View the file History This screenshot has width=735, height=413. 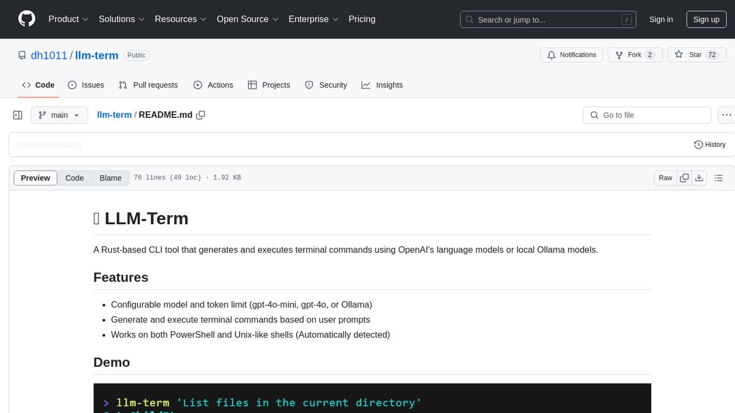pyautogui.click(x=710, y=144)
